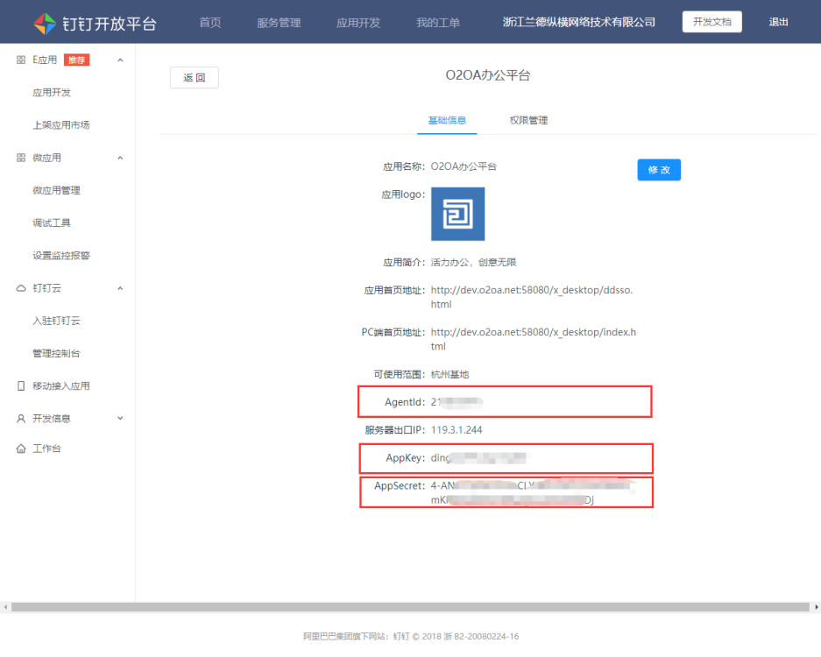Viewport: 821px width, 657px height.
Task: Expand the 开发信息 sidebar section
Action: click(x=120, y=419)
